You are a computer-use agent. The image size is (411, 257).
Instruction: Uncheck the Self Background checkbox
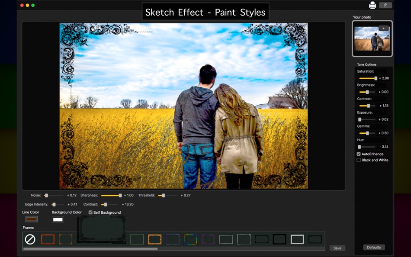tap(90, 212)
